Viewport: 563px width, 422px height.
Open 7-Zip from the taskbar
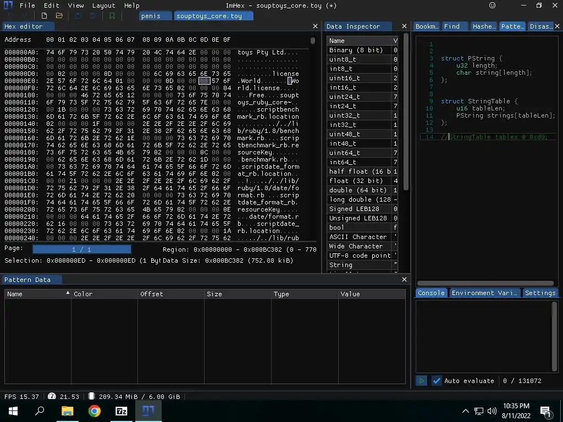pyautogui.click(x=122, y=411)
